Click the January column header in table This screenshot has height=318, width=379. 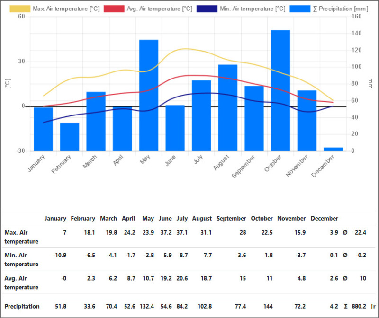click(55, 219)
